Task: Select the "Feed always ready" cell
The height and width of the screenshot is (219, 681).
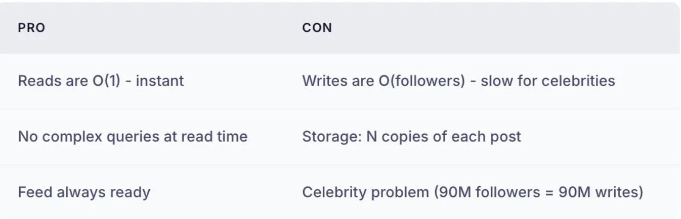Action: pos(84,192)
